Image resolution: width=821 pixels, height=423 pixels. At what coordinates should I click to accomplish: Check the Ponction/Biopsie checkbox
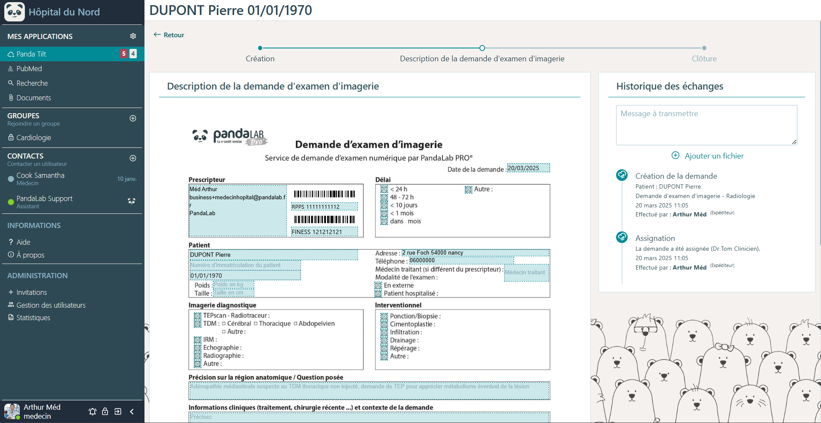click(x=384, y=316)
